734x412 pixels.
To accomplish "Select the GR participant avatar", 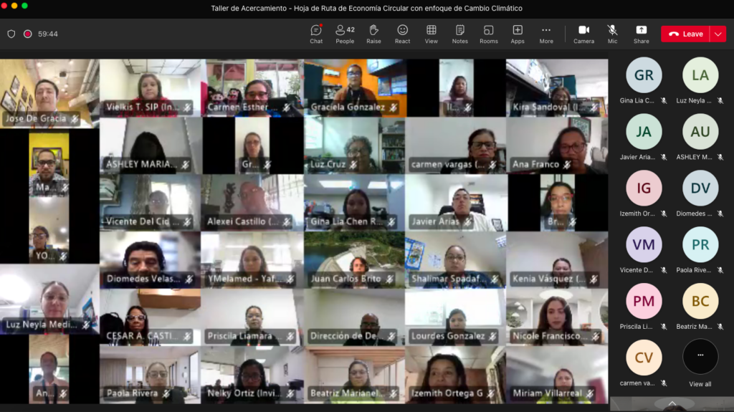I will click(644, 75).
